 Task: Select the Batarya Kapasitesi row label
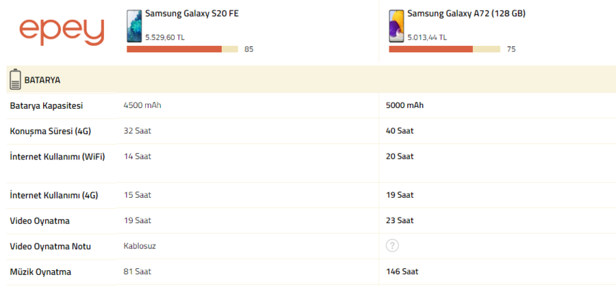click(47, 105)
